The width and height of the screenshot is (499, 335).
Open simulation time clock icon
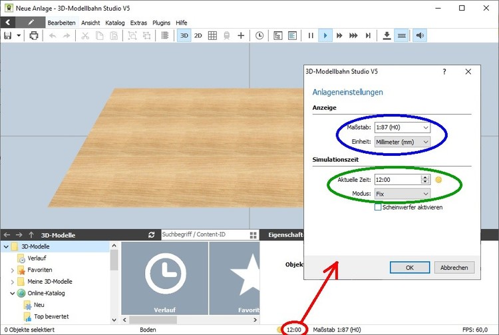tap(259, 36)
